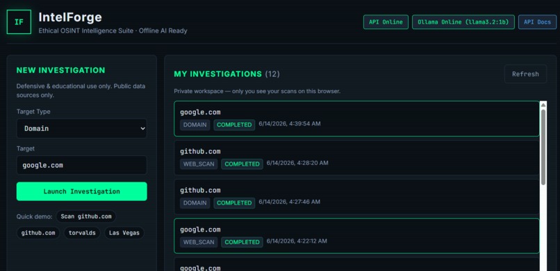Pick the Las Vegas quick demo chip

click(x=124, y=233)
